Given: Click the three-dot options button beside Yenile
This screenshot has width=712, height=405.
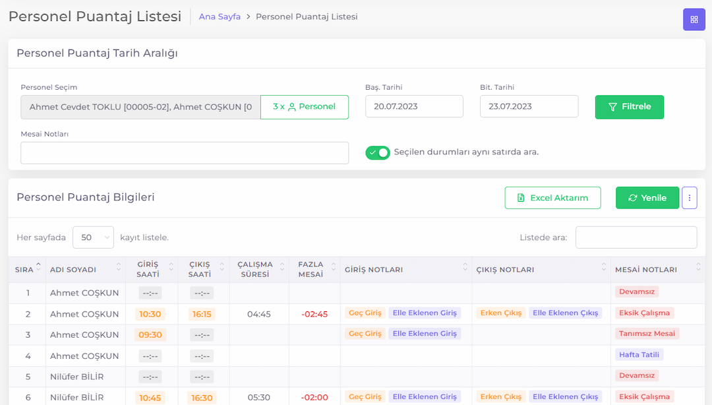Looking at the screenshot, I should [x=690, y=198].
